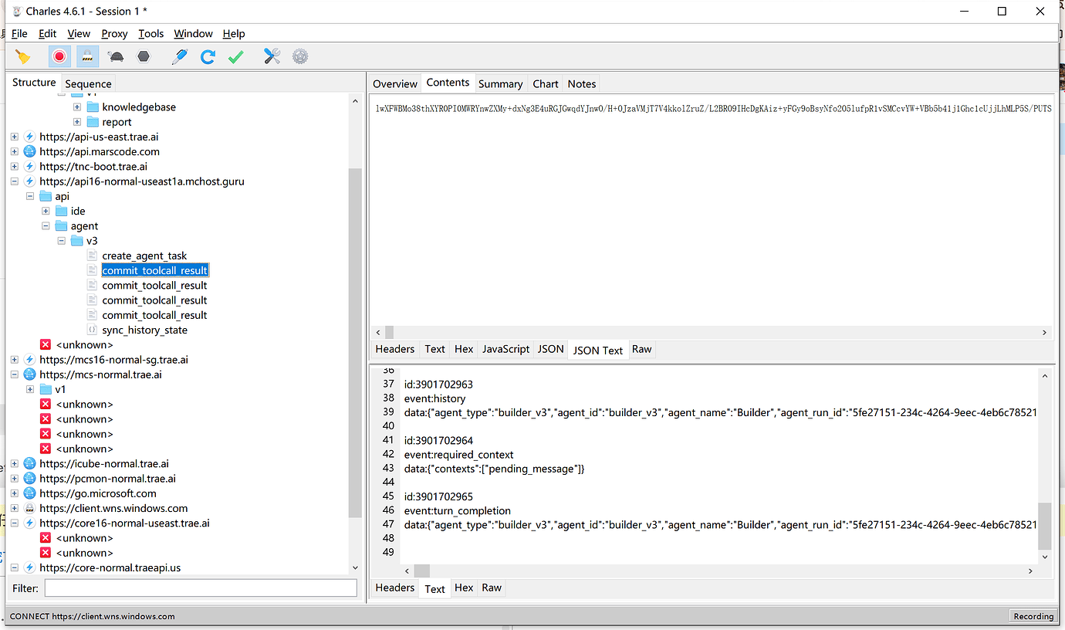Image resolution: width=1065 pixels, height=630 pixels.
Task: Expand the mcs-normal.trae.ai v1 folder
Action: tap(30, 389)
